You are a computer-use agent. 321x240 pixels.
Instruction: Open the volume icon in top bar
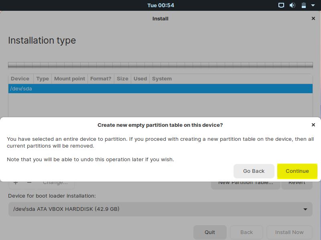click(x=292, y=5)
